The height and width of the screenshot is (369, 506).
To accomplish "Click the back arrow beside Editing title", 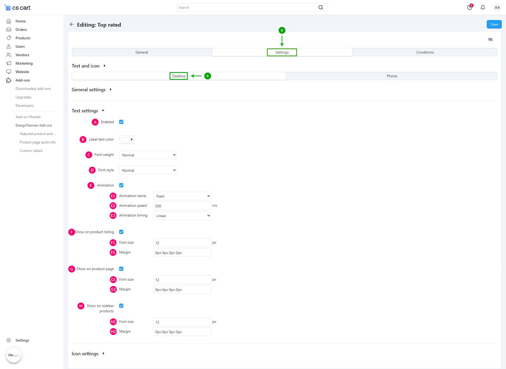I will coord(71,25).
